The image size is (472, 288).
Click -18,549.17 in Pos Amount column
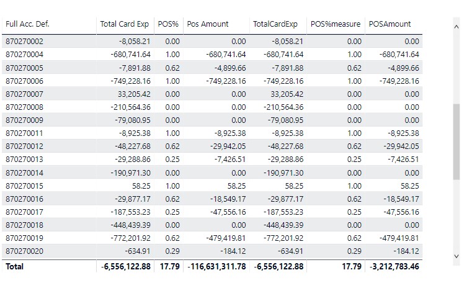[228, 199]
